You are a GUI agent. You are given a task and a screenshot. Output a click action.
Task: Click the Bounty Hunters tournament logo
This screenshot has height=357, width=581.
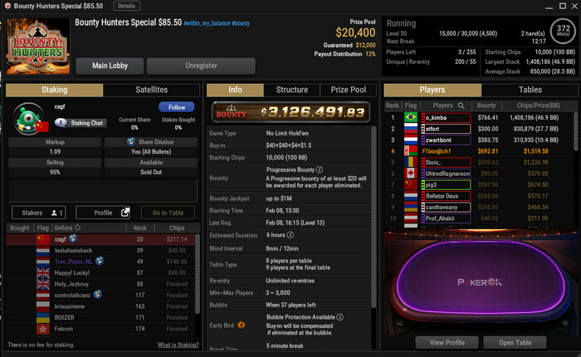click(38, 46)
